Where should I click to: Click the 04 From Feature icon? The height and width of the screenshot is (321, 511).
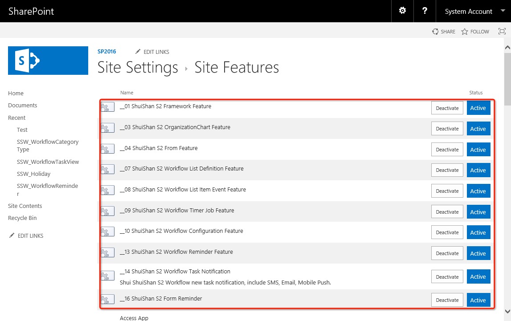107,148
